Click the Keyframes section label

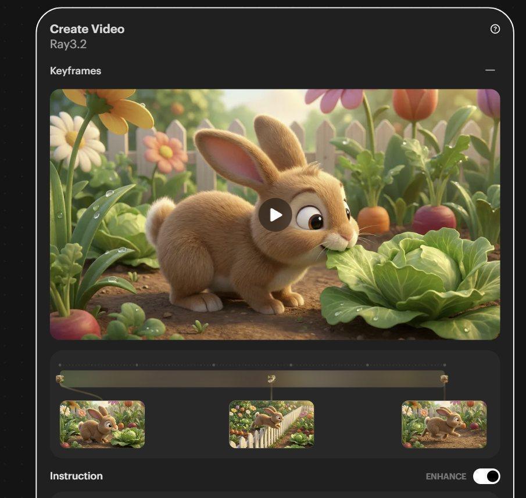pyautogui.click(x=76, y=71)
